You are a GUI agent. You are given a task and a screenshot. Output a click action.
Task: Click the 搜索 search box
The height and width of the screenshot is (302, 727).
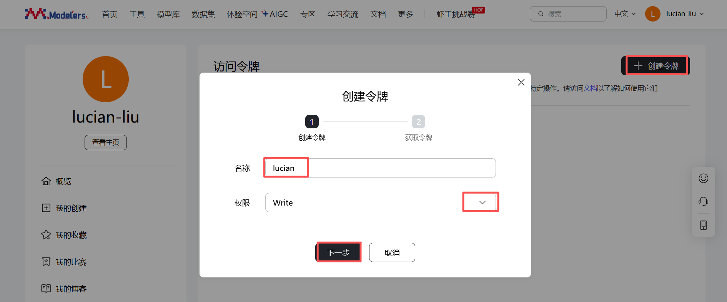pos(568,14)
